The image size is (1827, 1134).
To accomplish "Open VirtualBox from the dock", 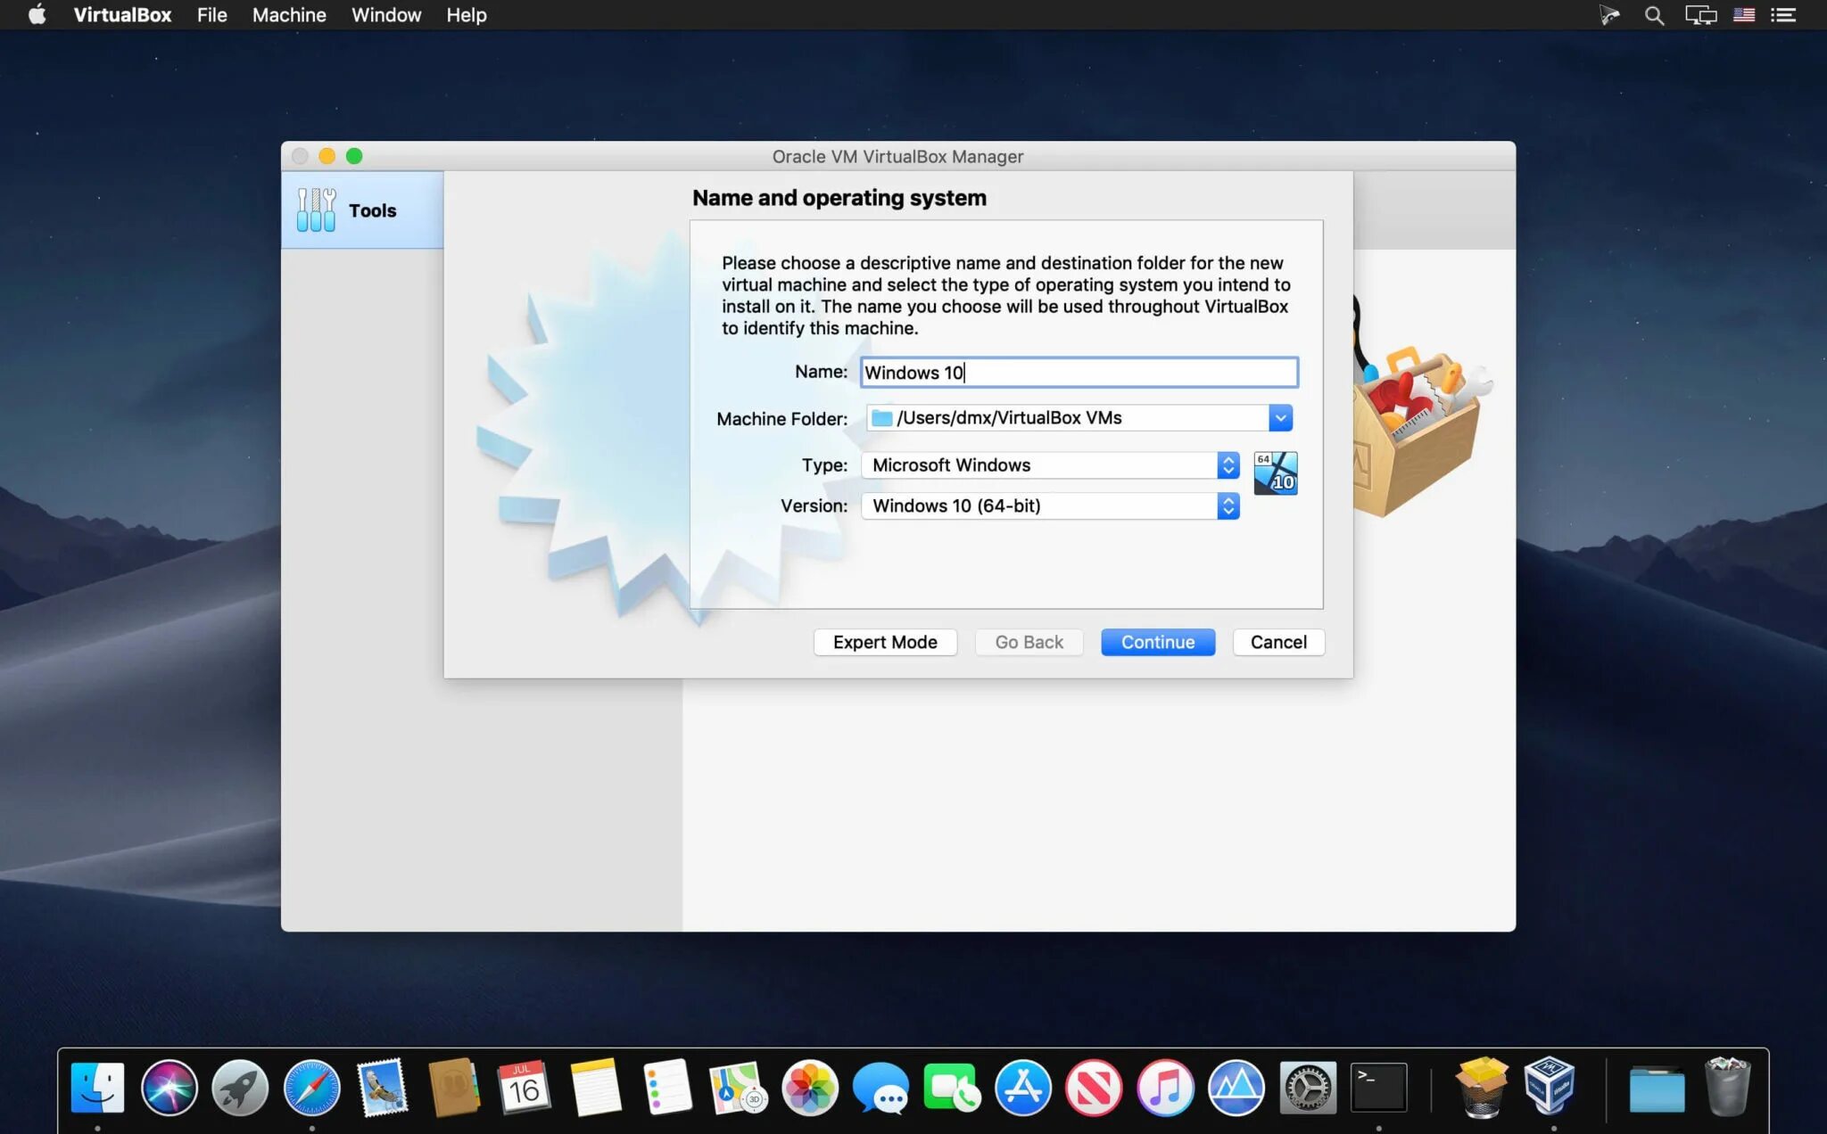I will (1550, 1087).
